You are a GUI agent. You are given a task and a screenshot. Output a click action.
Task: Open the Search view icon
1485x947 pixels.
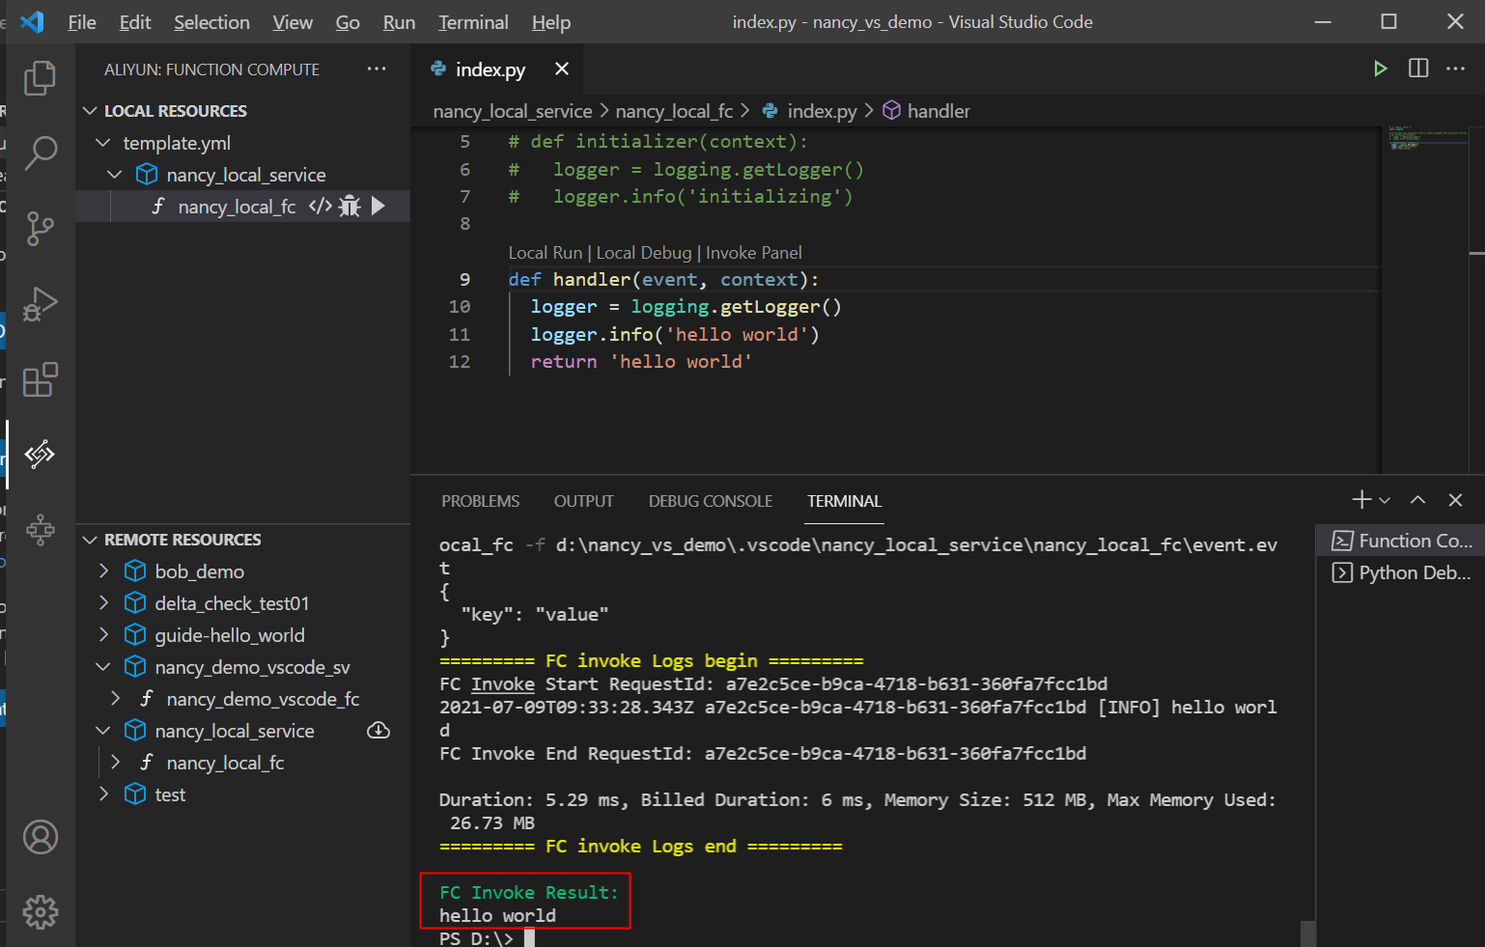[40, 153]
